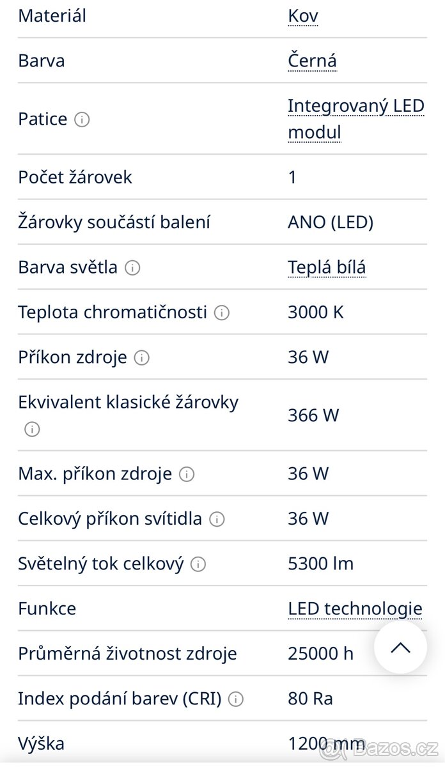Click the 25000 h lifetime value

point(320,654)
